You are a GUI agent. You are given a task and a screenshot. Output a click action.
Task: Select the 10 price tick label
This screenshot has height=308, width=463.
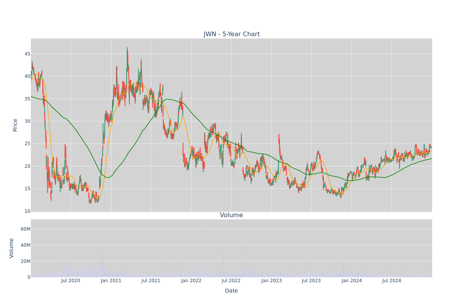click(x=27, y=211)
